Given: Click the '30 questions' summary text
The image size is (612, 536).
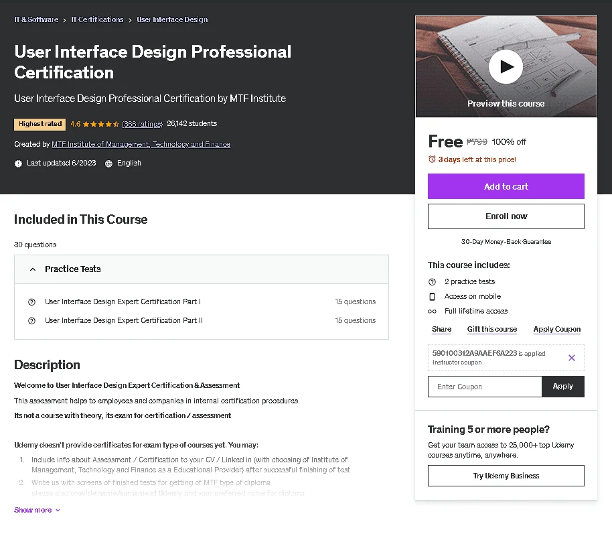Looking at the screenshot, I should pos(35,245).
